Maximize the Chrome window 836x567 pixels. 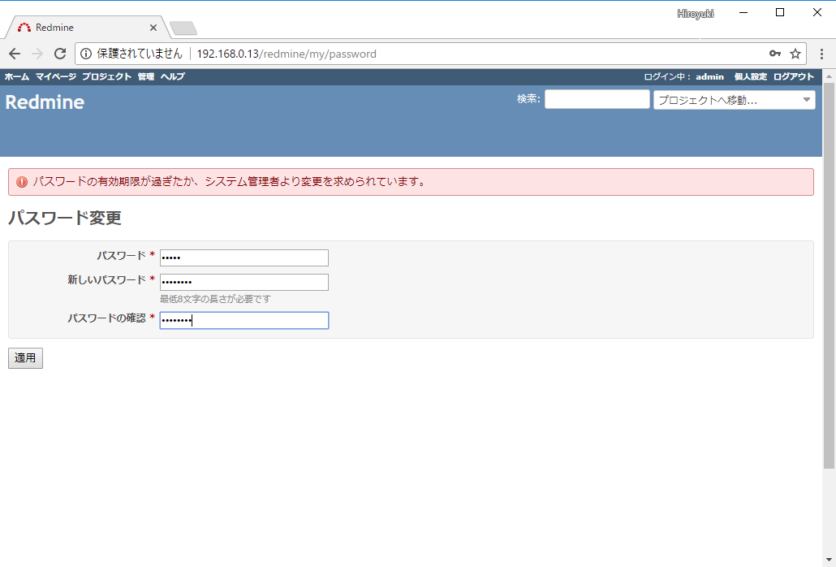[x=779, y=12]
